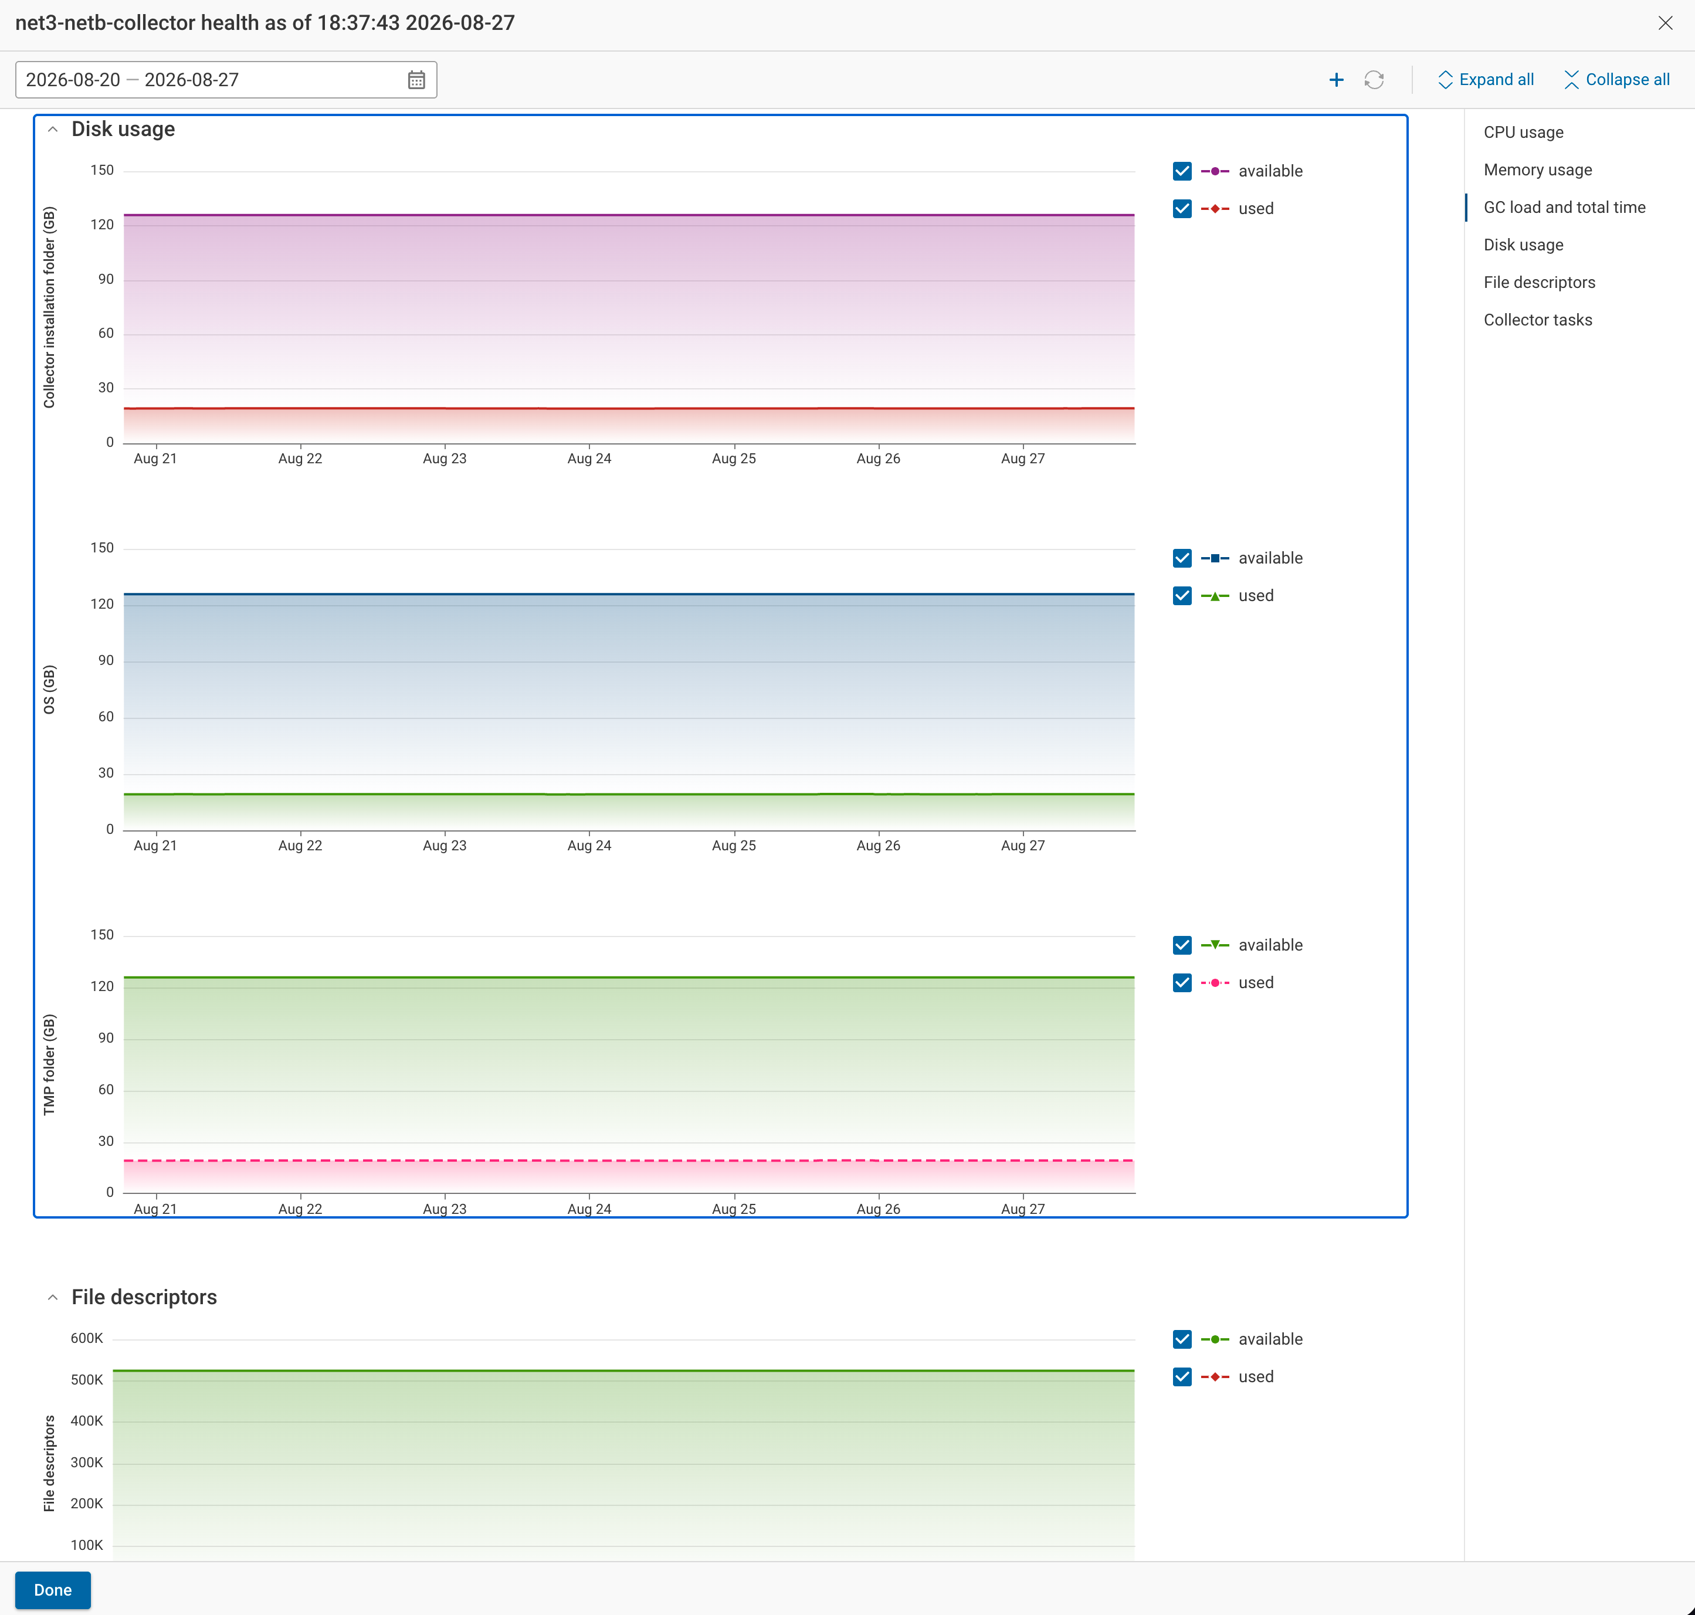This screenshot has width=1695, height=1615.
Task: Click green triangle used legend marker, OS chart
Action: [x=1215, y=596]
